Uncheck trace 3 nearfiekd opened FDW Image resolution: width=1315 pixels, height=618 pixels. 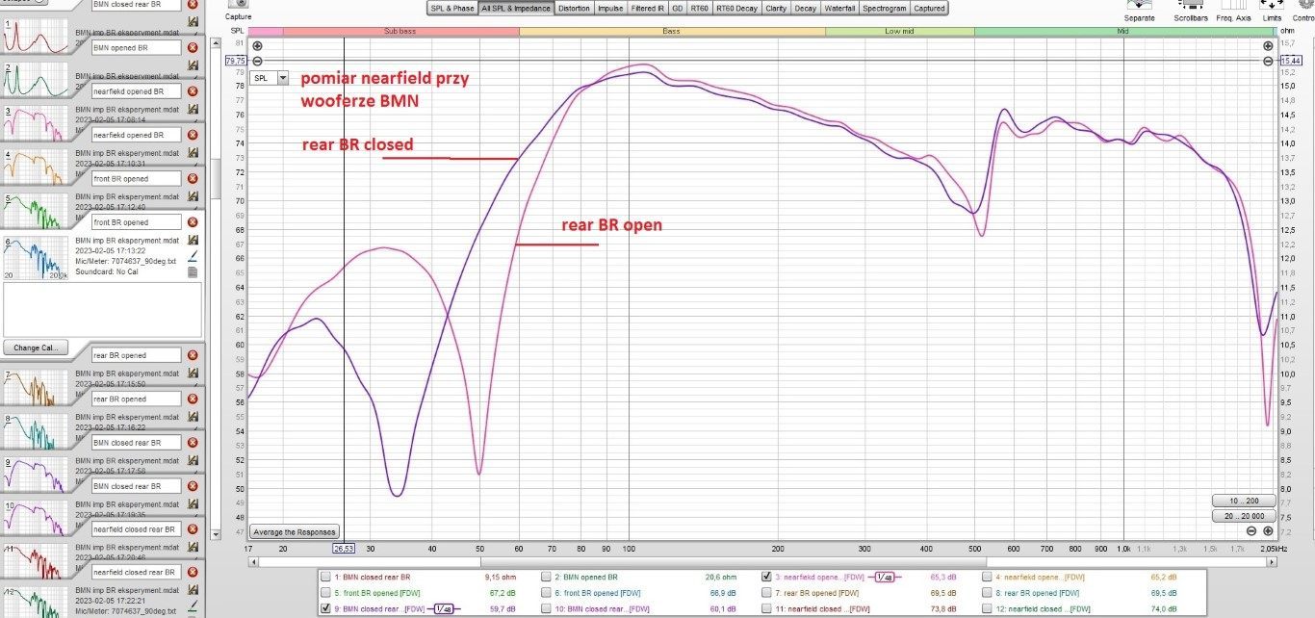tap(766, 577)
